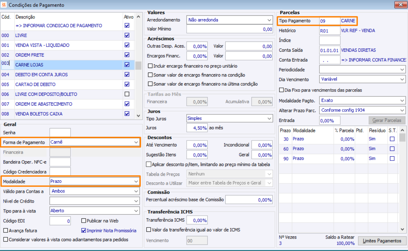Click the Limites Pagamentos button
This screenshot has width=408, height=251.
[382, 241]
